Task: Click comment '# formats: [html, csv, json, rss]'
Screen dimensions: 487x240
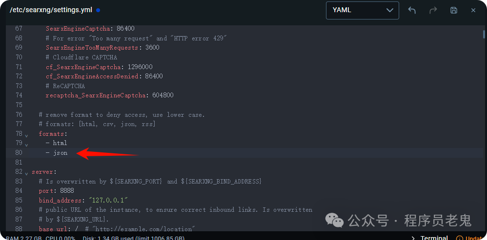Action: [x=97, y=124]
